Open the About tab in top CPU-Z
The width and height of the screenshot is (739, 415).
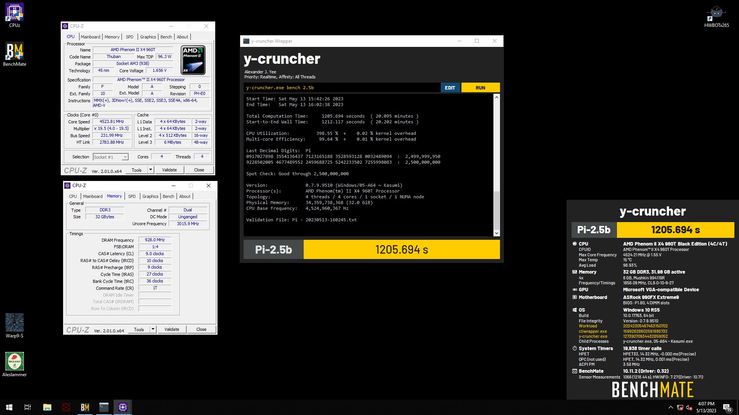point(182,37)
